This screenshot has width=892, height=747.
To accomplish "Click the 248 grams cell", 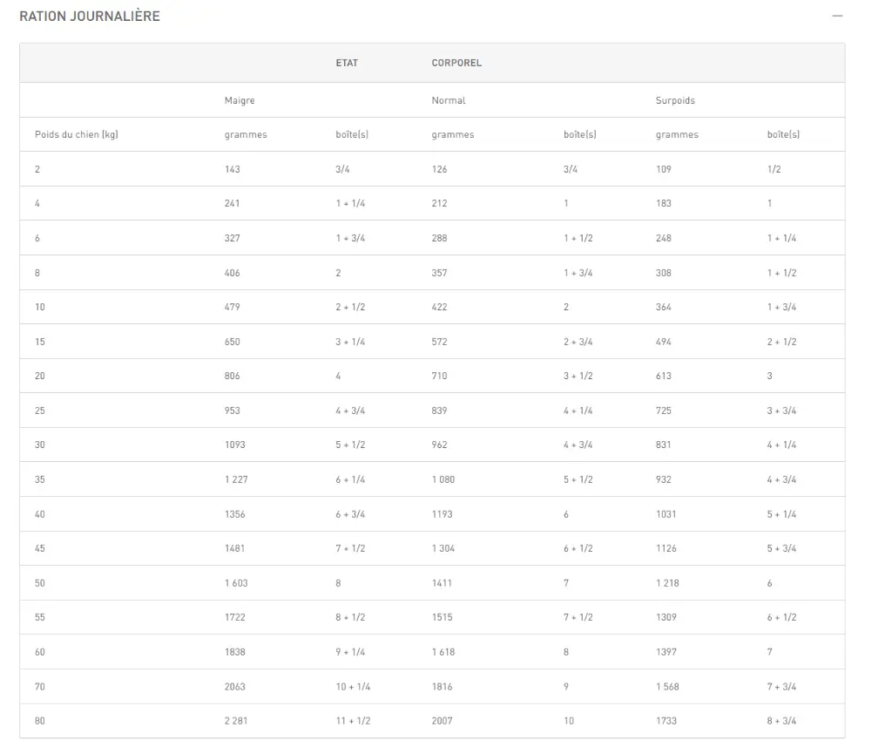I will [664, 238].
